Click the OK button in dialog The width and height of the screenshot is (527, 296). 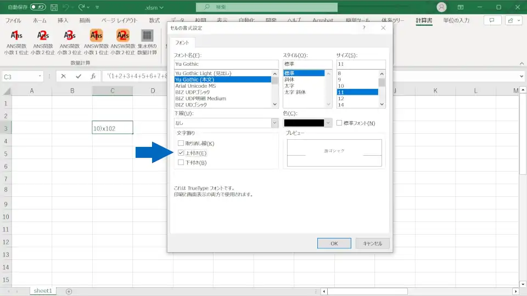pyautogui.click(x=334, y=243)
